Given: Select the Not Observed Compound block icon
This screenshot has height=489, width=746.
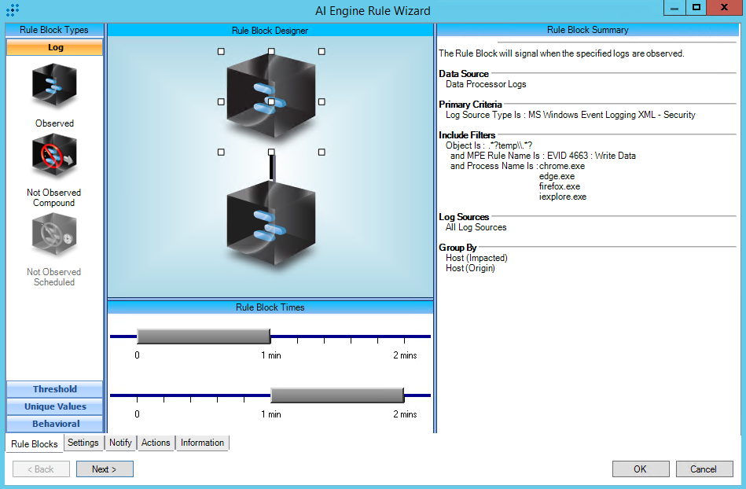Looking at the screenshot, I should [54, 156].
